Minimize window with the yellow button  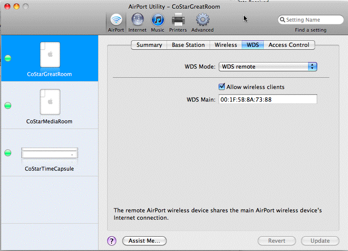tap(16, 7)
